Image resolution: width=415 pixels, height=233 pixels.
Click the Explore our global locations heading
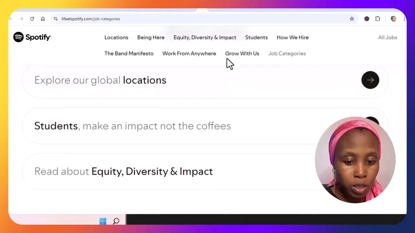100,80
